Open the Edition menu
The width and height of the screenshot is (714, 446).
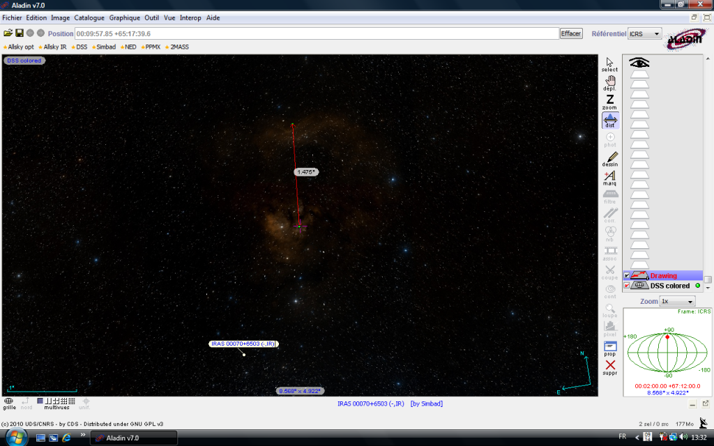click(x=36, y=17)
